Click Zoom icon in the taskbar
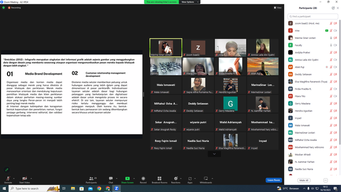Screen dimensions: 341x192 pos(116,188)
